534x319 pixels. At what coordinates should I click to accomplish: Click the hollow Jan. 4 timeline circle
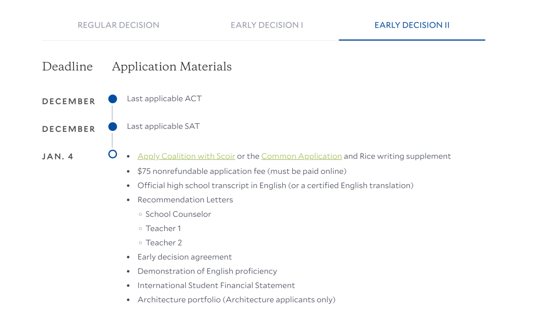[113, 154]
